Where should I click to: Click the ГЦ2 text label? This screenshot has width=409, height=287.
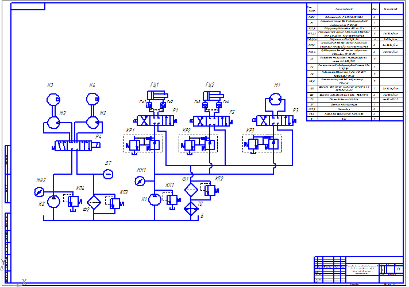pyautogui.click(x=210, y=85)
